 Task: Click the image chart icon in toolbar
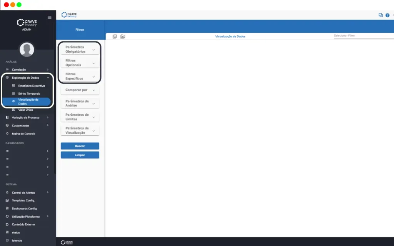(x=123, y=37)
